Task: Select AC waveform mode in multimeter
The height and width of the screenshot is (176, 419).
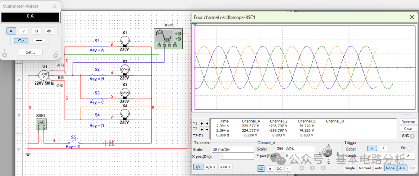Action: pyautogui.click(x=21, y=41)
